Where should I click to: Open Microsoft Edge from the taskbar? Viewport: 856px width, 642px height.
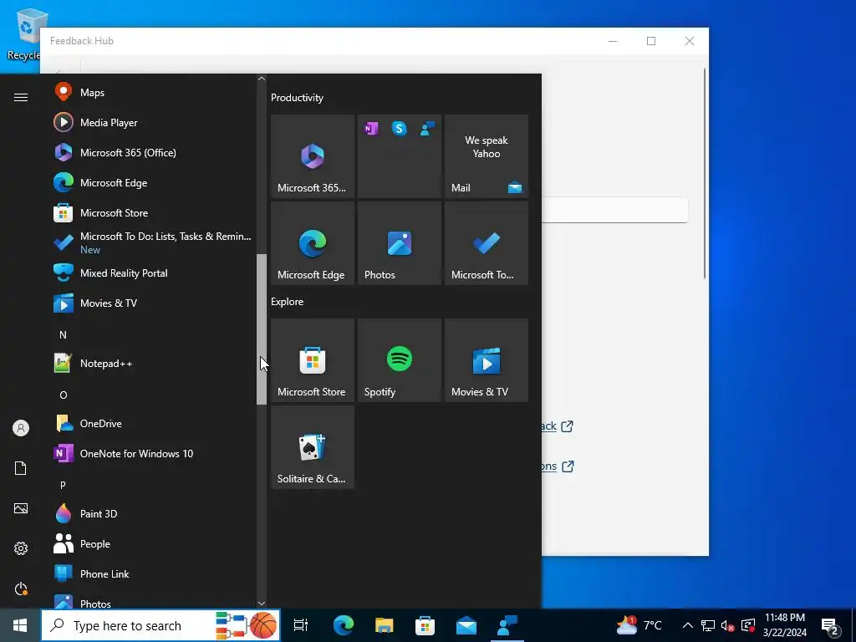click(344, 625)
